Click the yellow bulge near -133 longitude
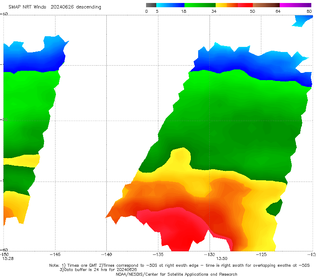Viewport: 316px width, 277px height. 180,156
